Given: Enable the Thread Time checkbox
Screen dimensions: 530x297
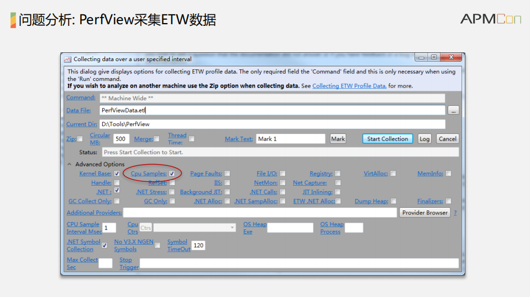Looking at the screenshot, I should pyautogui.click(x=191, y=139).
